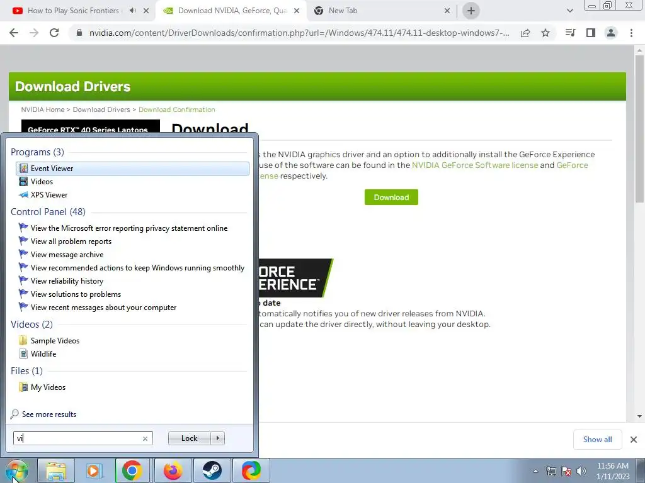645x483 pixels.
Task: Open View recommended actions to keep Windows running smoothly
Action: point(132,267)
